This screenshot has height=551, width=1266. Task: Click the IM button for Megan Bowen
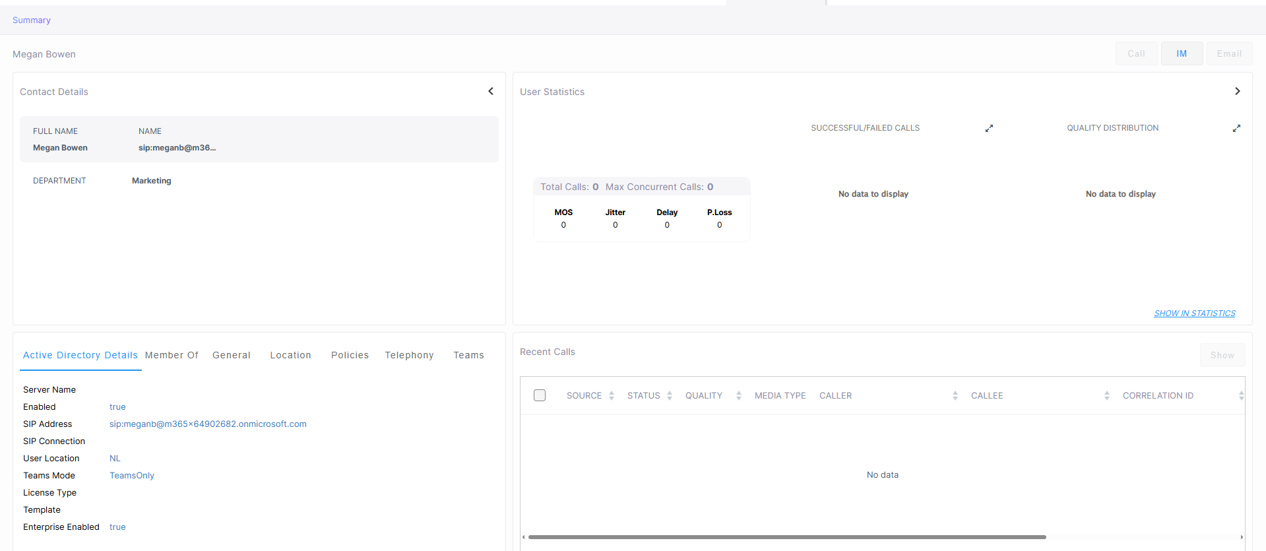1181,53
